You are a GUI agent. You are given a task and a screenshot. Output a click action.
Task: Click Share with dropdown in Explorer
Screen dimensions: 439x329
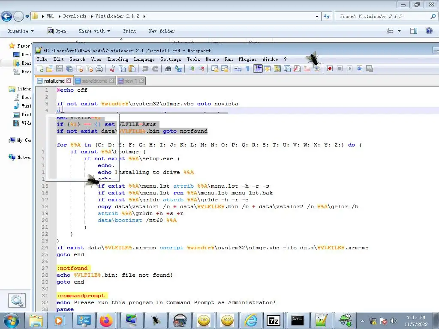point(94,31)
